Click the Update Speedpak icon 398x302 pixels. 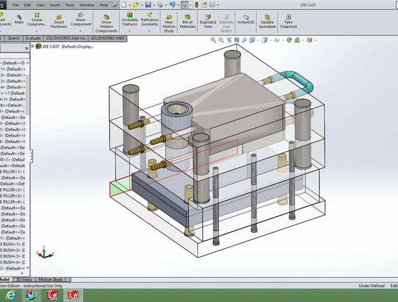pos(267,21)
